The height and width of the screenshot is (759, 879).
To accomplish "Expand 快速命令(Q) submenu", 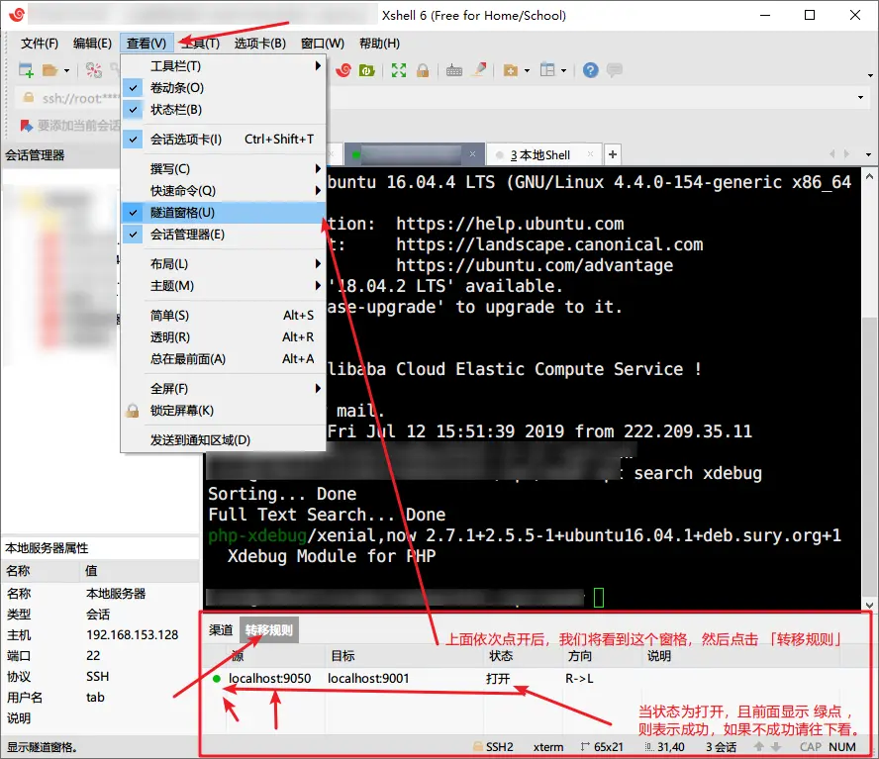I will click(223, 191).
